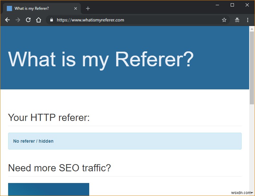This screenshot has height=196, width=255.
Task: Click the No referer / hidden box
Action: point(125,141)
